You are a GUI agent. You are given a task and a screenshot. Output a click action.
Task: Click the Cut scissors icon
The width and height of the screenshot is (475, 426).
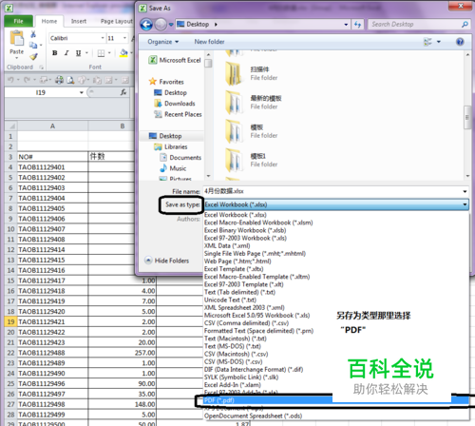click(33, 33)
